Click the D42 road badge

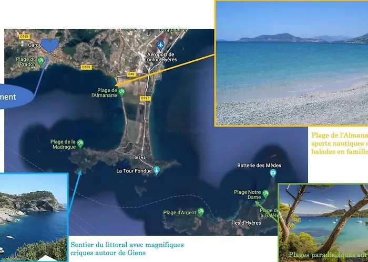pyautogui.click(x=131, y=74)
